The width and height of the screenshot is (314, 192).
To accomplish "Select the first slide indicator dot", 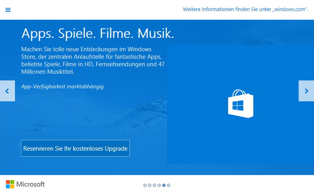I will coord(145,185).
